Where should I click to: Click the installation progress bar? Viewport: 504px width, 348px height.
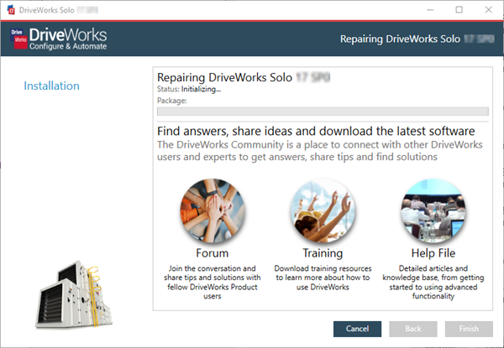coord(323,112)
